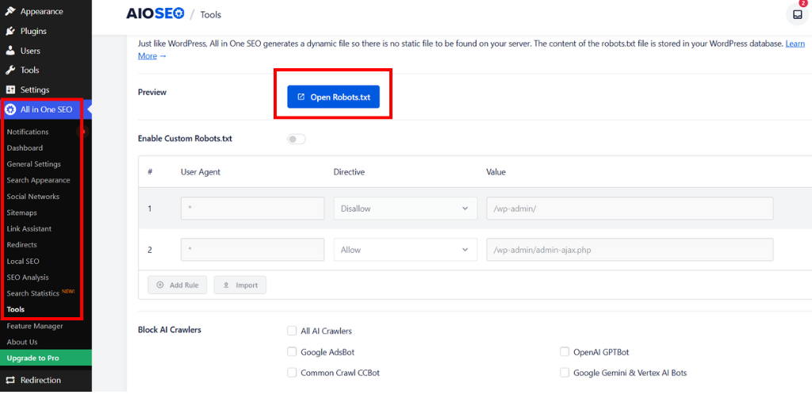Screen dimensions: 812x406
Task: Go to AIOSEO Notifications
Action: point(28,132)
